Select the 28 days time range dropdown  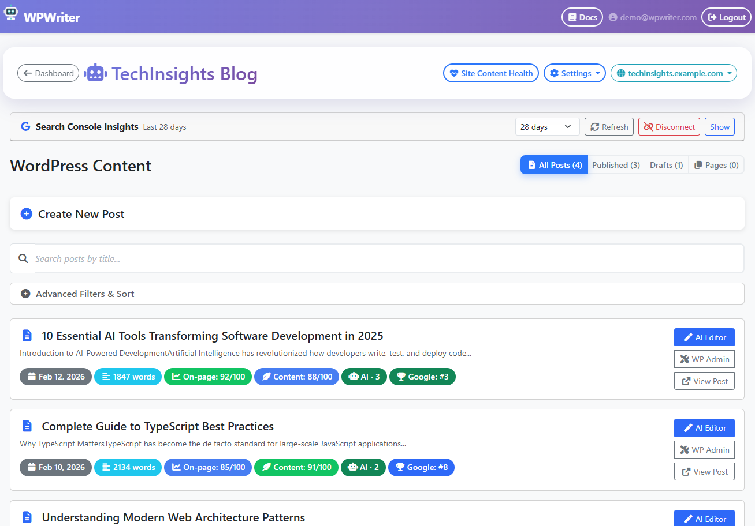(547, 126)
